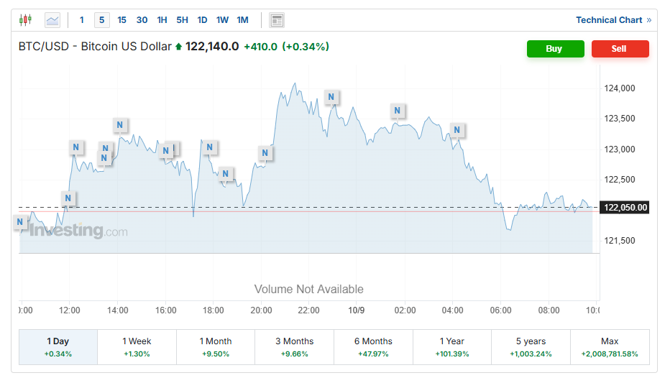
Task: Switch to candlestick chart type
Action: click(26, 20)
